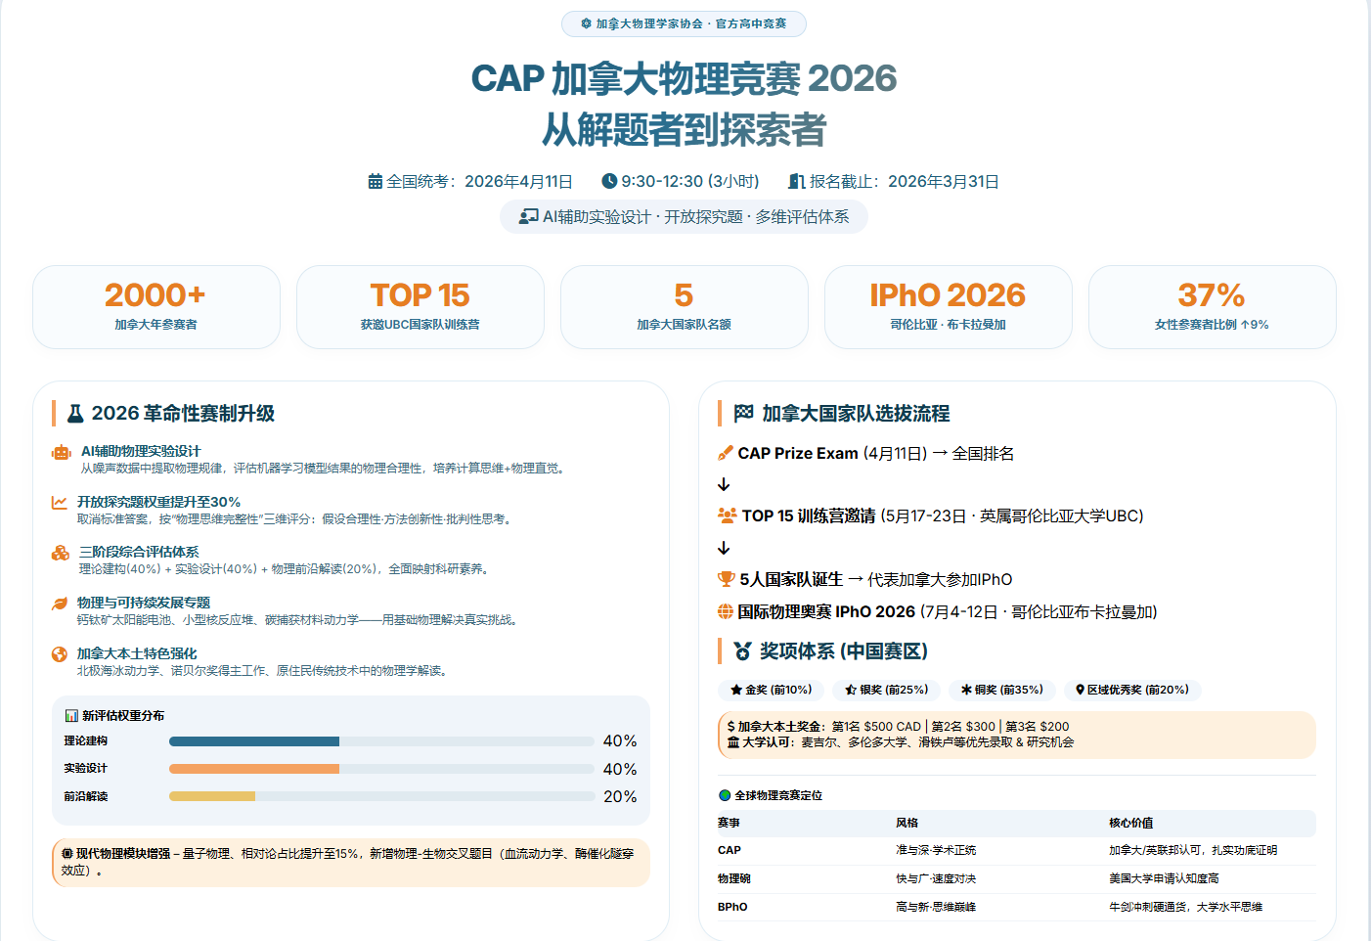Click the medal icon in 奖项体系 heading
1371x941 pixels.
tap(743, 651)
